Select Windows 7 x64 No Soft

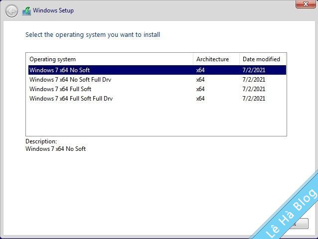click(157, 70)
